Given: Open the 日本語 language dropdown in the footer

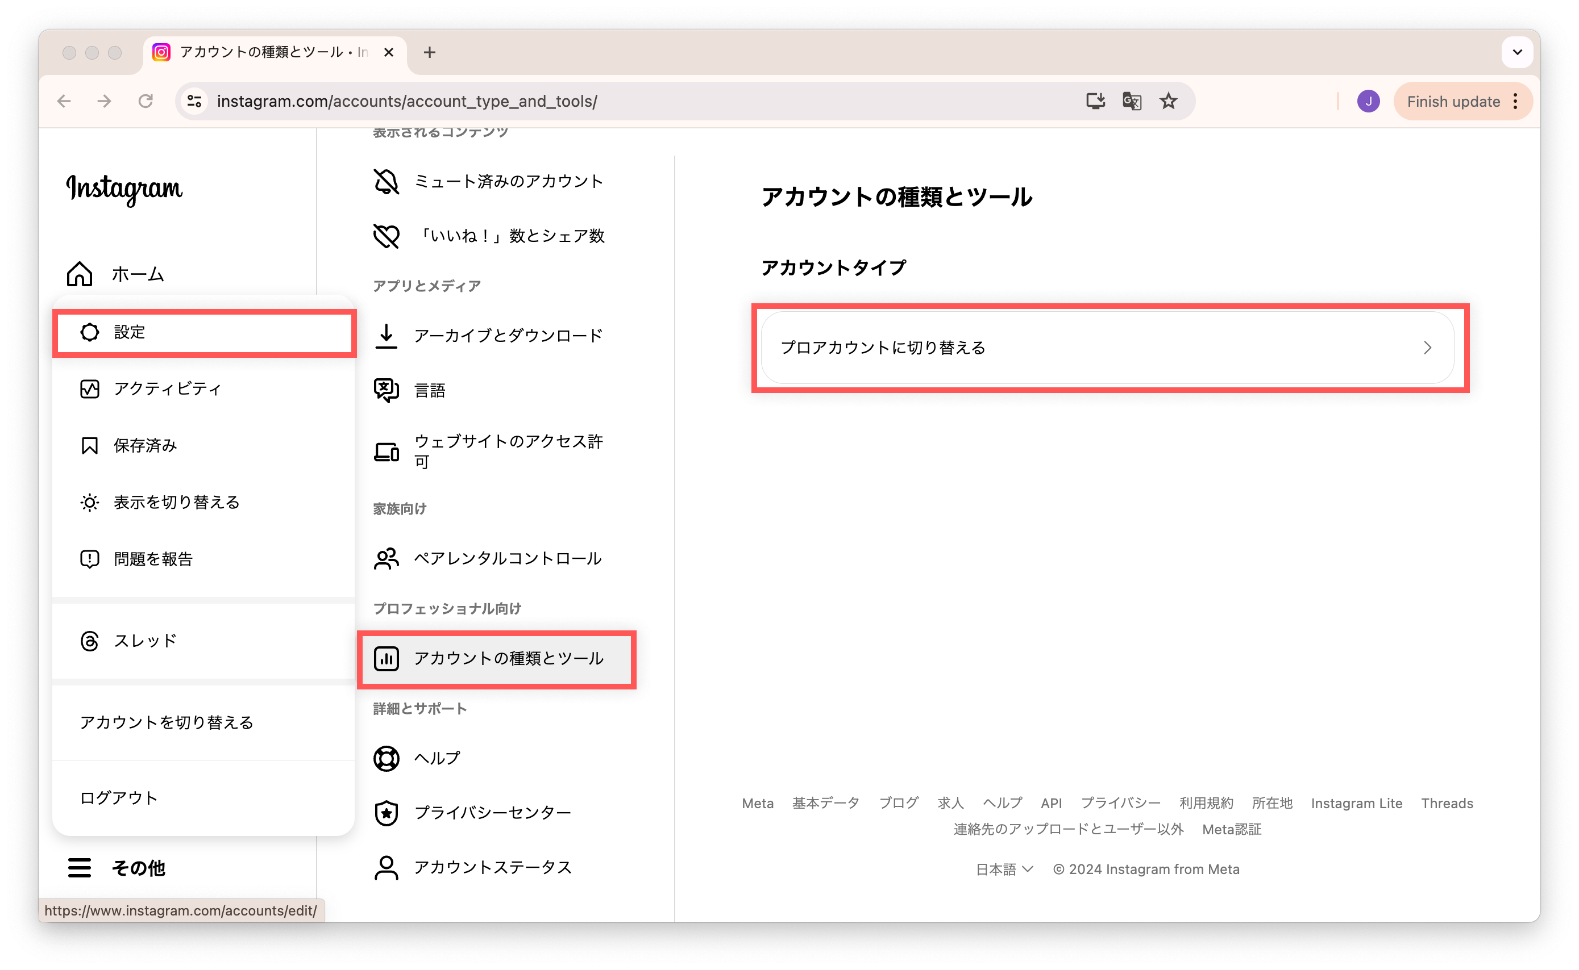Looking at the screenshot, I should pyautogui.click(x=1004, y=869).
